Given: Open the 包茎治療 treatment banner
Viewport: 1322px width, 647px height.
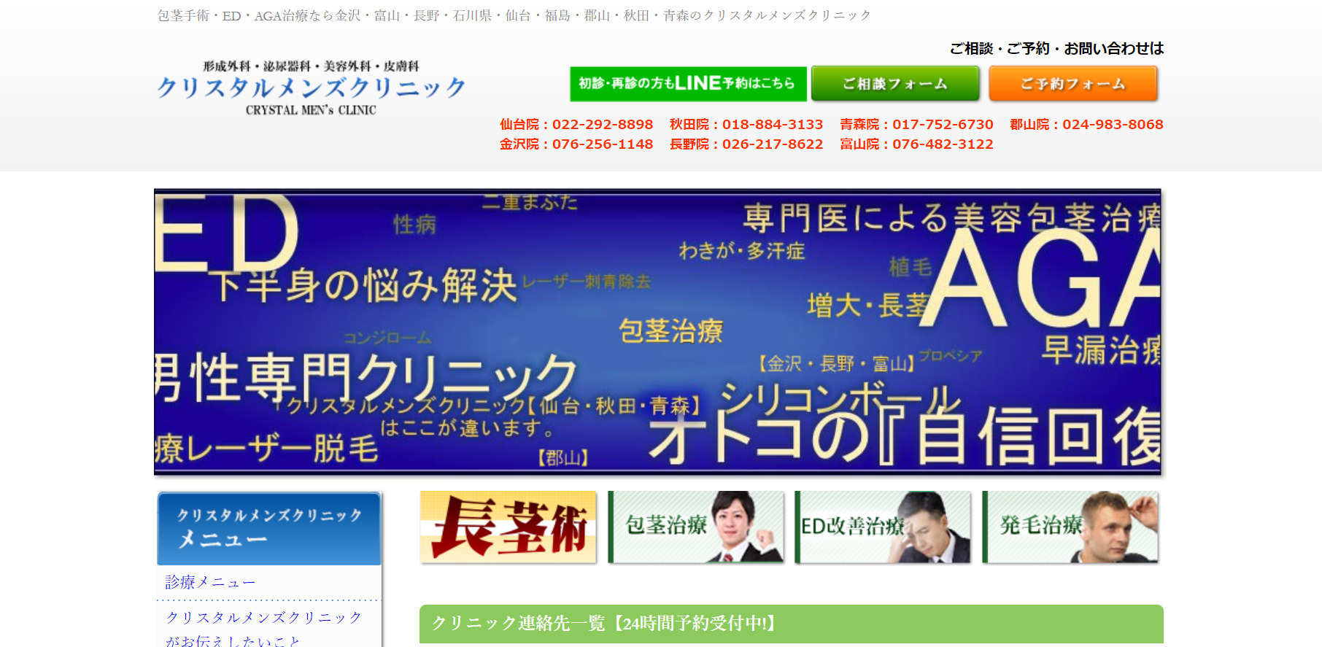Looking at the screenshot, I should tap(695, 527).
